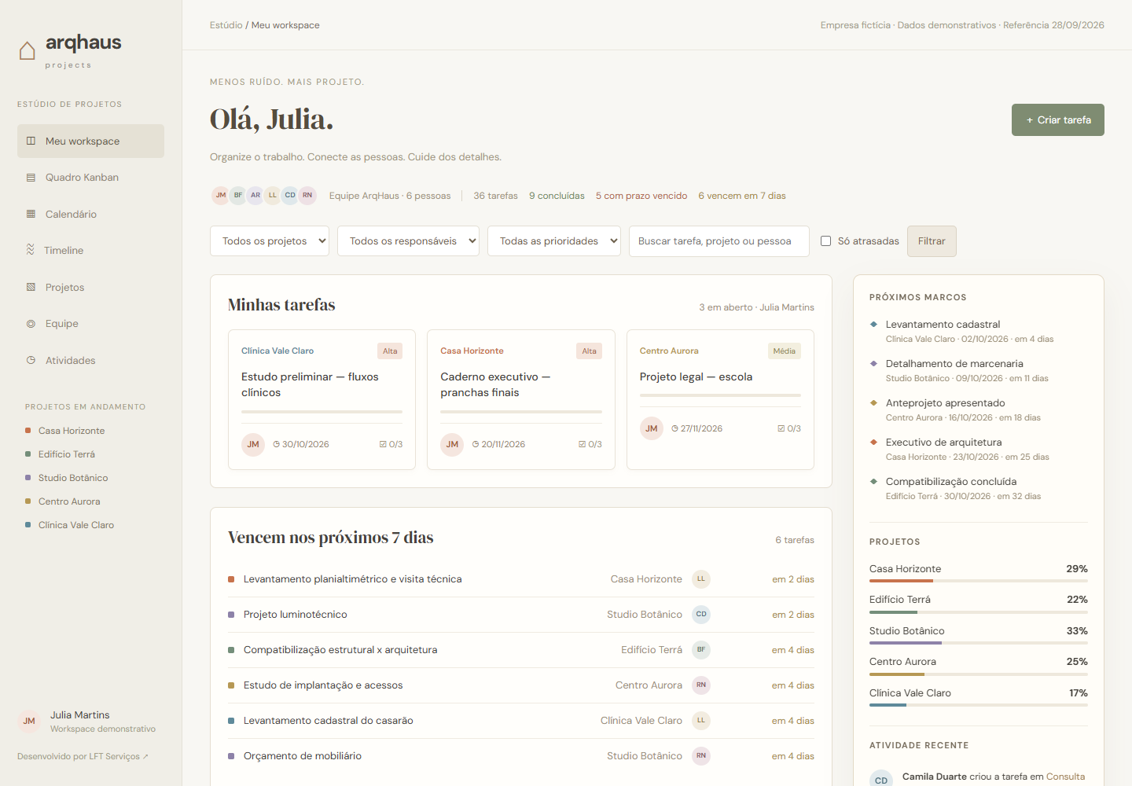Open the Todos os responsáveis dropdown
This screenshot has height=786, width=1132.
coord(408,241)
